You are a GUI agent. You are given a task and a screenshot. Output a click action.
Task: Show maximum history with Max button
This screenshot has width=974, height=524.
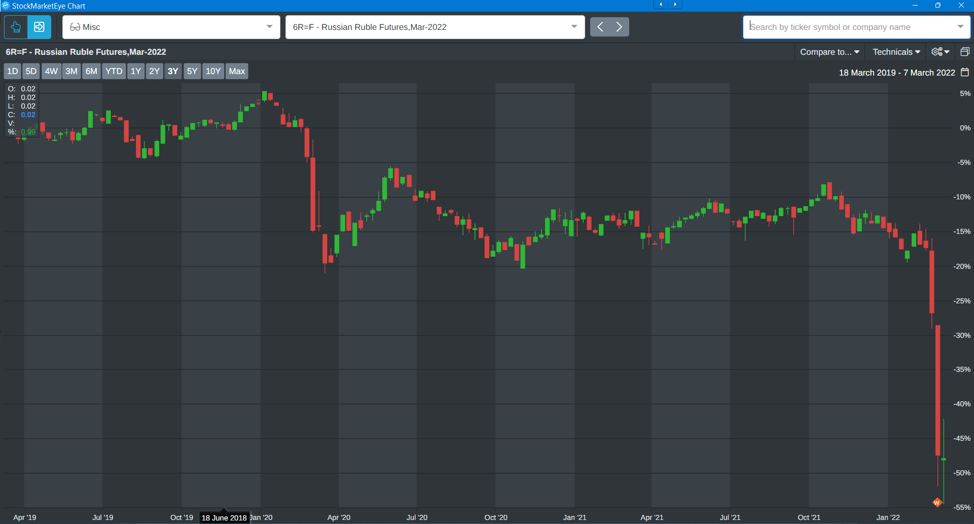coord(237,71)
